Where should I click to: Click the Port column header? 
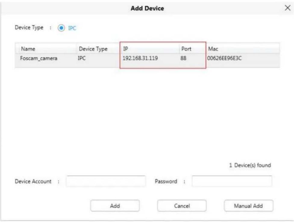click(186, 49)
